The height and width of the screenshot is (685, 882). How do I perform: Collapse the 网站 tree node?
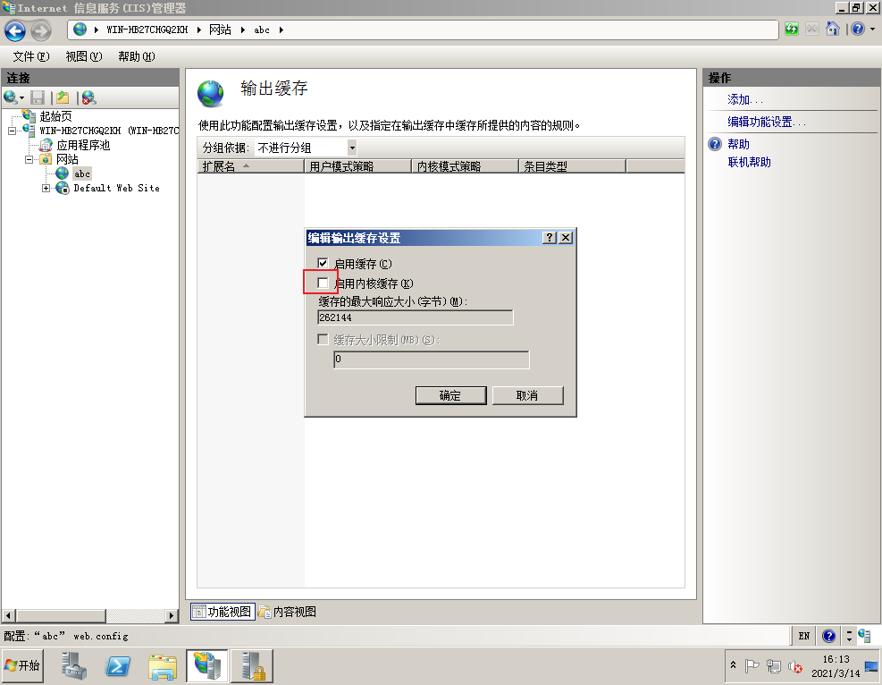tap(28, 160)
